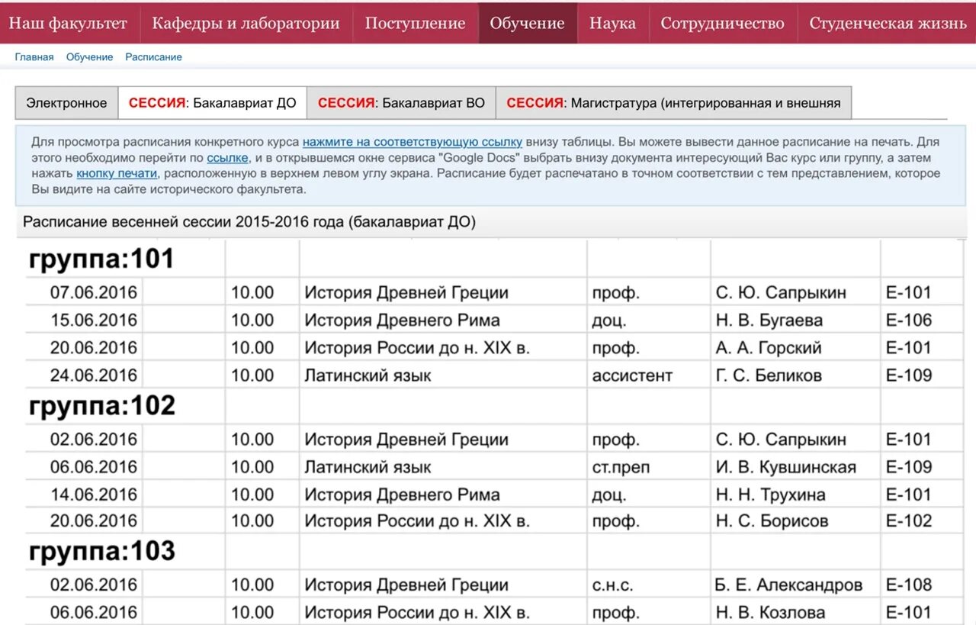Screen dimensions: 976x625
Task: Click 'Латинский язык' in Беликов's row
Action: (368, 375)
